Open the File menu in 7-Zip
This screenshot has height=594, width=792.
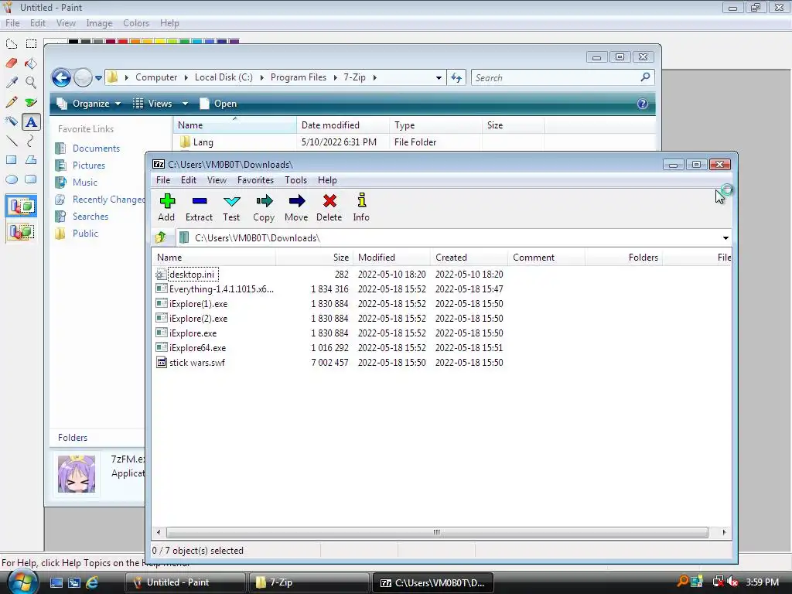(x=163, y=180)
